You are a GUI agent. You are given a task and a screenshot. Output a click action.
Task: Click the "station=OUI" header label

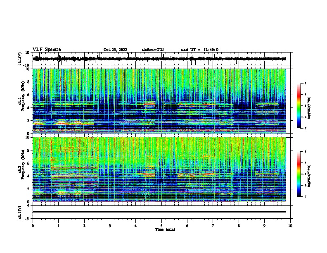click(153, 50)
